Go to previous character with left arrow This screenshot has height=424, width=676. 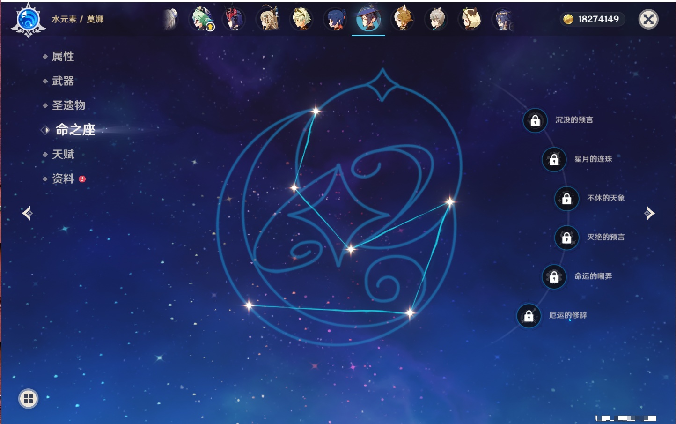click(x=27, y=213)
